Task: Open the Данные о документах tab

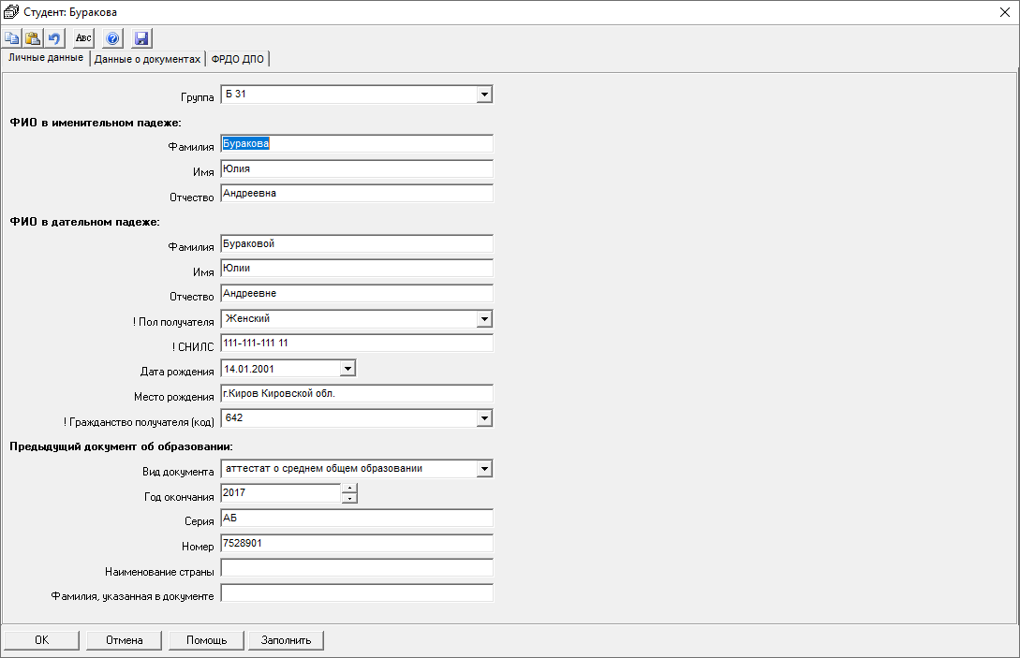Action: pyautogui.click(x=147, y=59)
